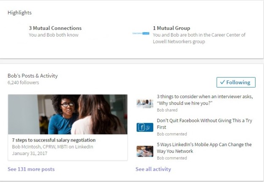The width and height of the screenshot is (264, 182).
Task: Click 'See 131 more posts' link
Action: [x=31, y=169]
